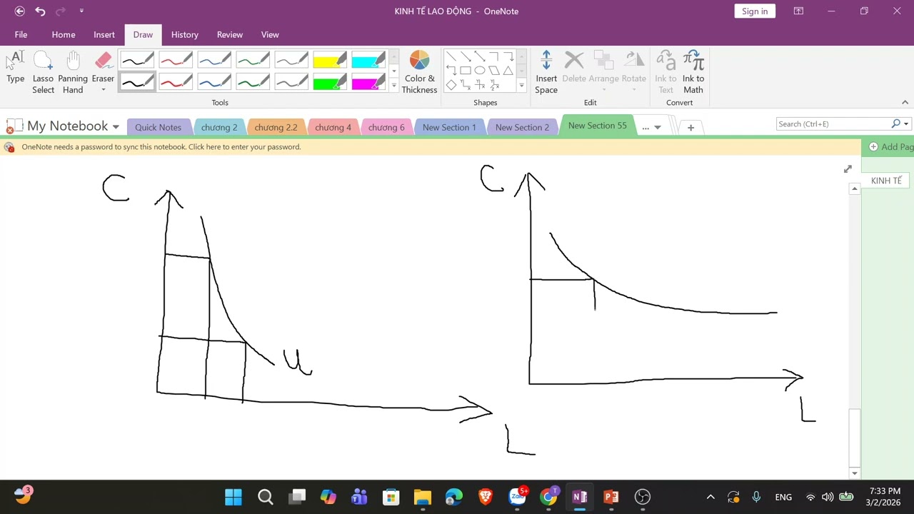This screenshot has height=514, width=914.
Task: Click the sync password notification bar
Action: pos(430,146)
